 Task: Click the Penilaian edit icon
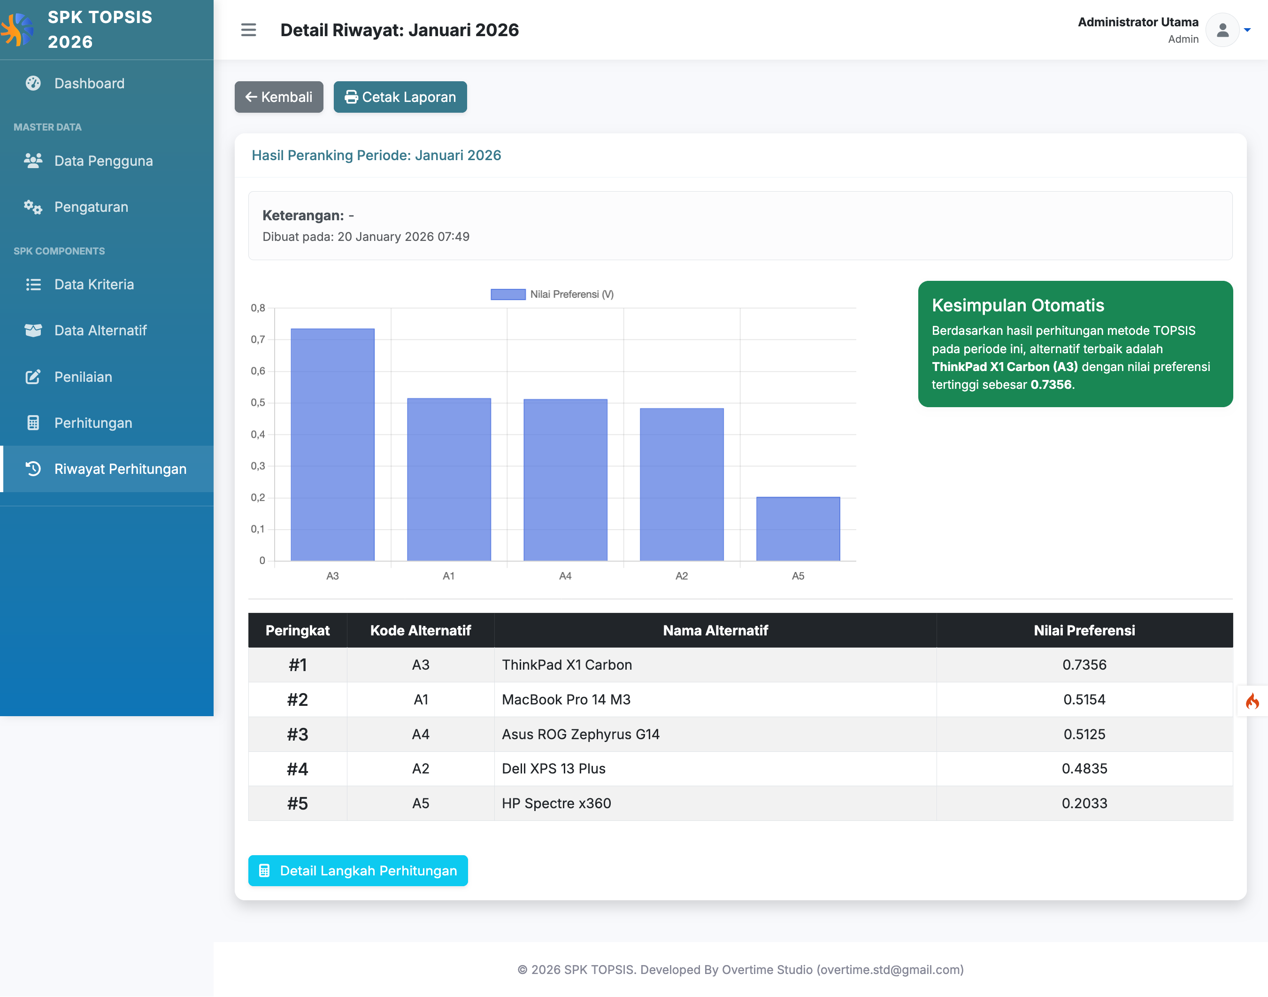(33, 377)
